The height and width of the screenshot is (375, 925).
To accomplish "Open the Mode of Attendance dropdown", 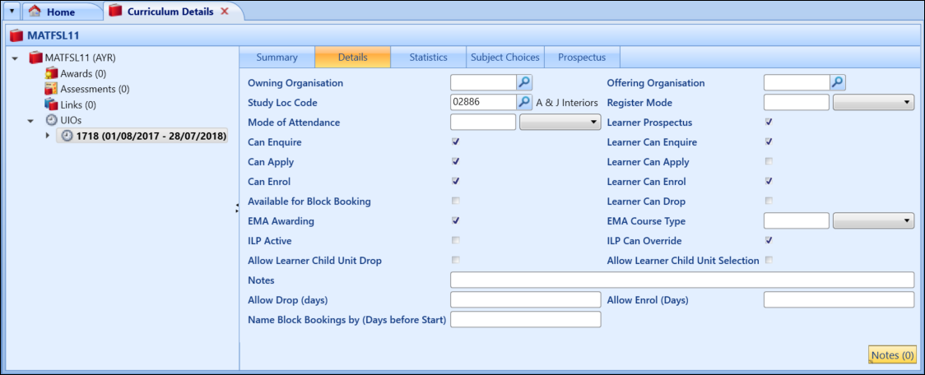I will click(560, 122).
